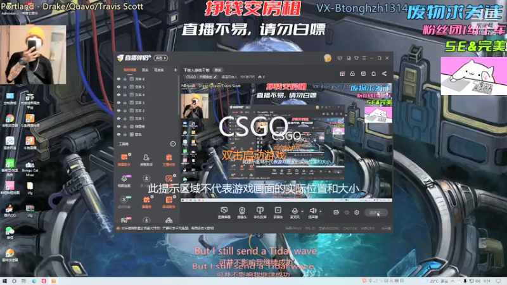Toggle lock on the 文本 3 layer
The height and width of the screenshot is (285, 507).
(x=125, y=103)
